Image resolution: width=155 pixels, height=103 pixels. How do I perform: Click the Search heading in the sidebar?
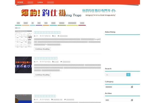click(108, 68)
